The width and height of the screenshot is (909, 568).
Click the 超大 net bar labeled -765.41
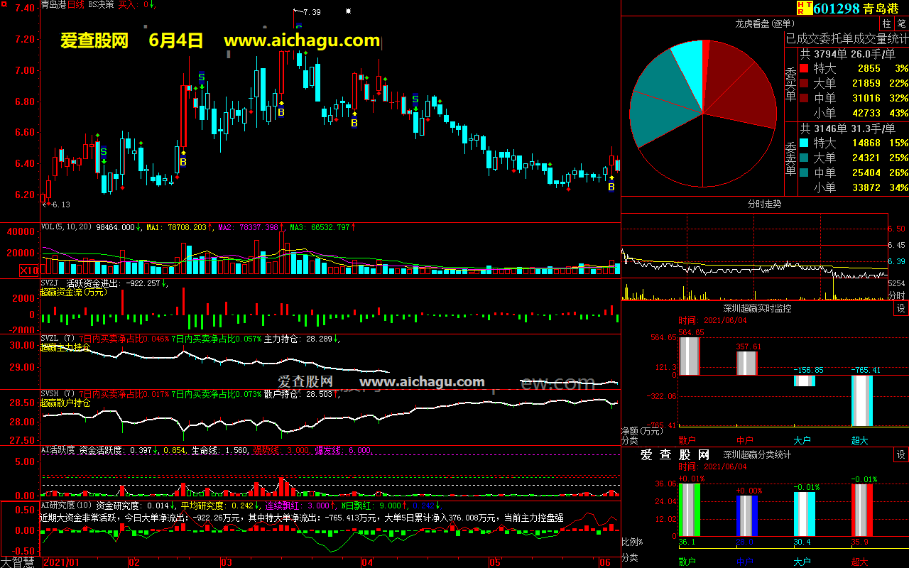(x=862, y=400)
